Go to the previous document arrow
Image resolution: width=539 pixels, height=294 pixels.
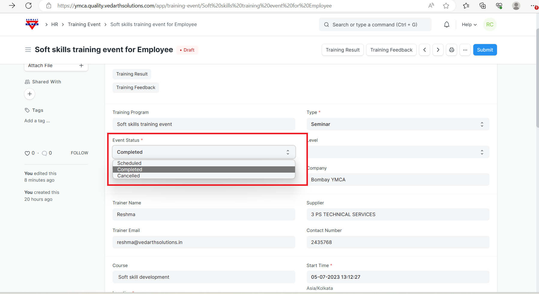[424, 50]
